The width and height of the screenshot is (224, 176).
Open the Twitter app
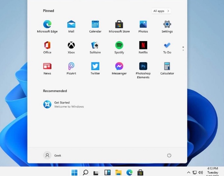click(95, 68)
